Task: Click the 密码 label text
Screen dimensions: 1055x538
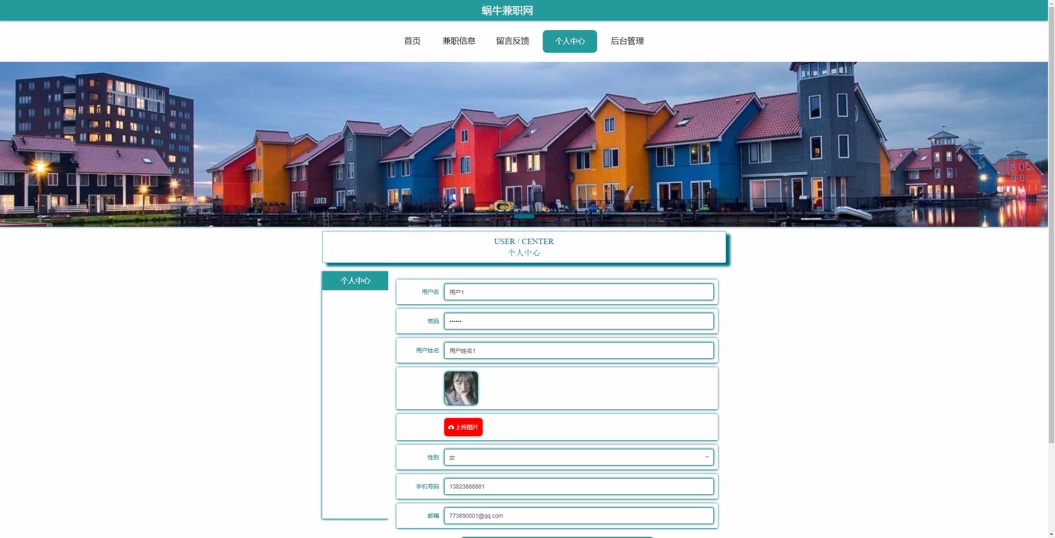Action: point(433,321)
